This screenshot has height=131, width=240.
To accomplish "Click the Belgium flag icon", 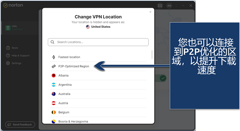I will tap(54, 112).
